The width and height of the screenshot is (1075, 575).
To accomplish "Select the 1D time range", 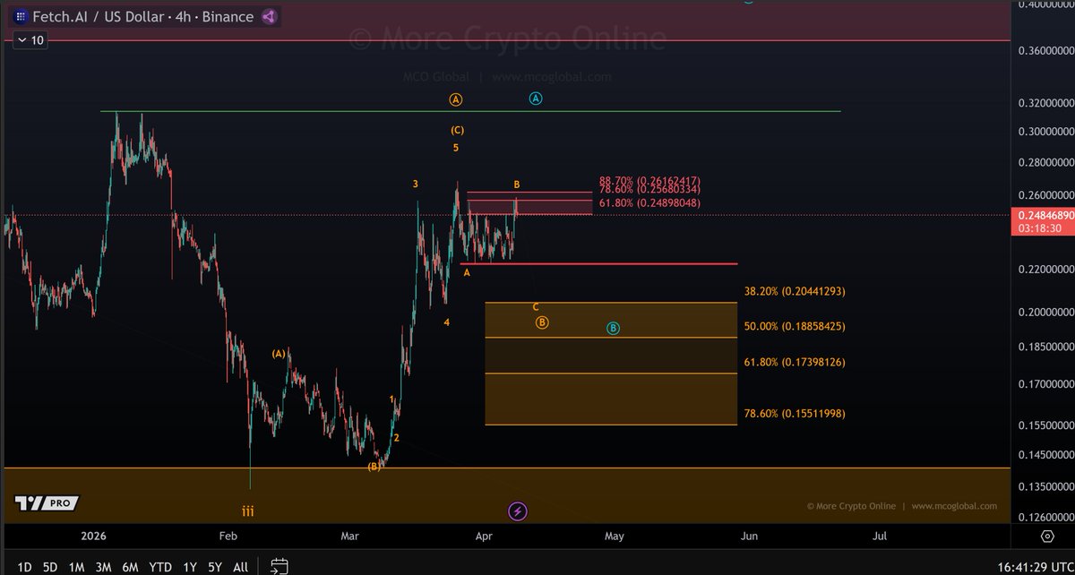I will (x=24, y=567).
